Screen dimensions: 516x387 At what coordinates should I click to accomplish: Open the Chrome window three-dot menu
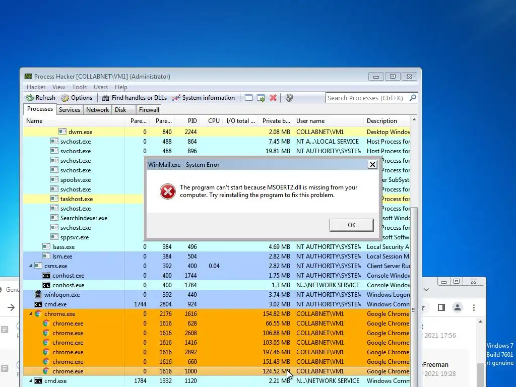pos(474,307)
